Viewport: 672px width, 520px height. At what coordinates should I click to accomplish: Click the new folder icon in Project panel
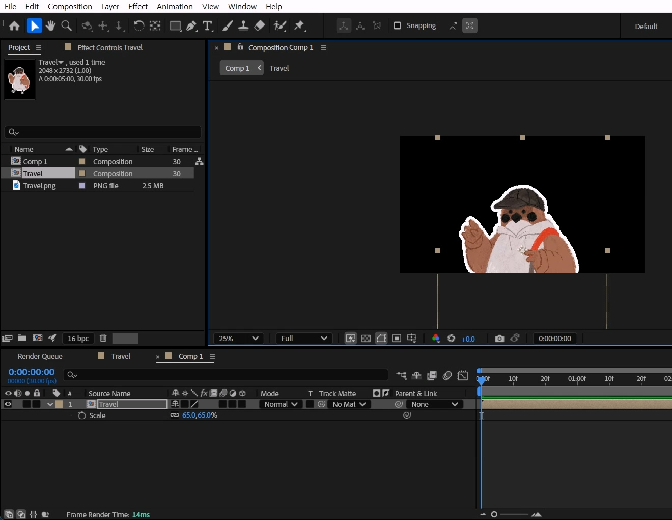22,338
